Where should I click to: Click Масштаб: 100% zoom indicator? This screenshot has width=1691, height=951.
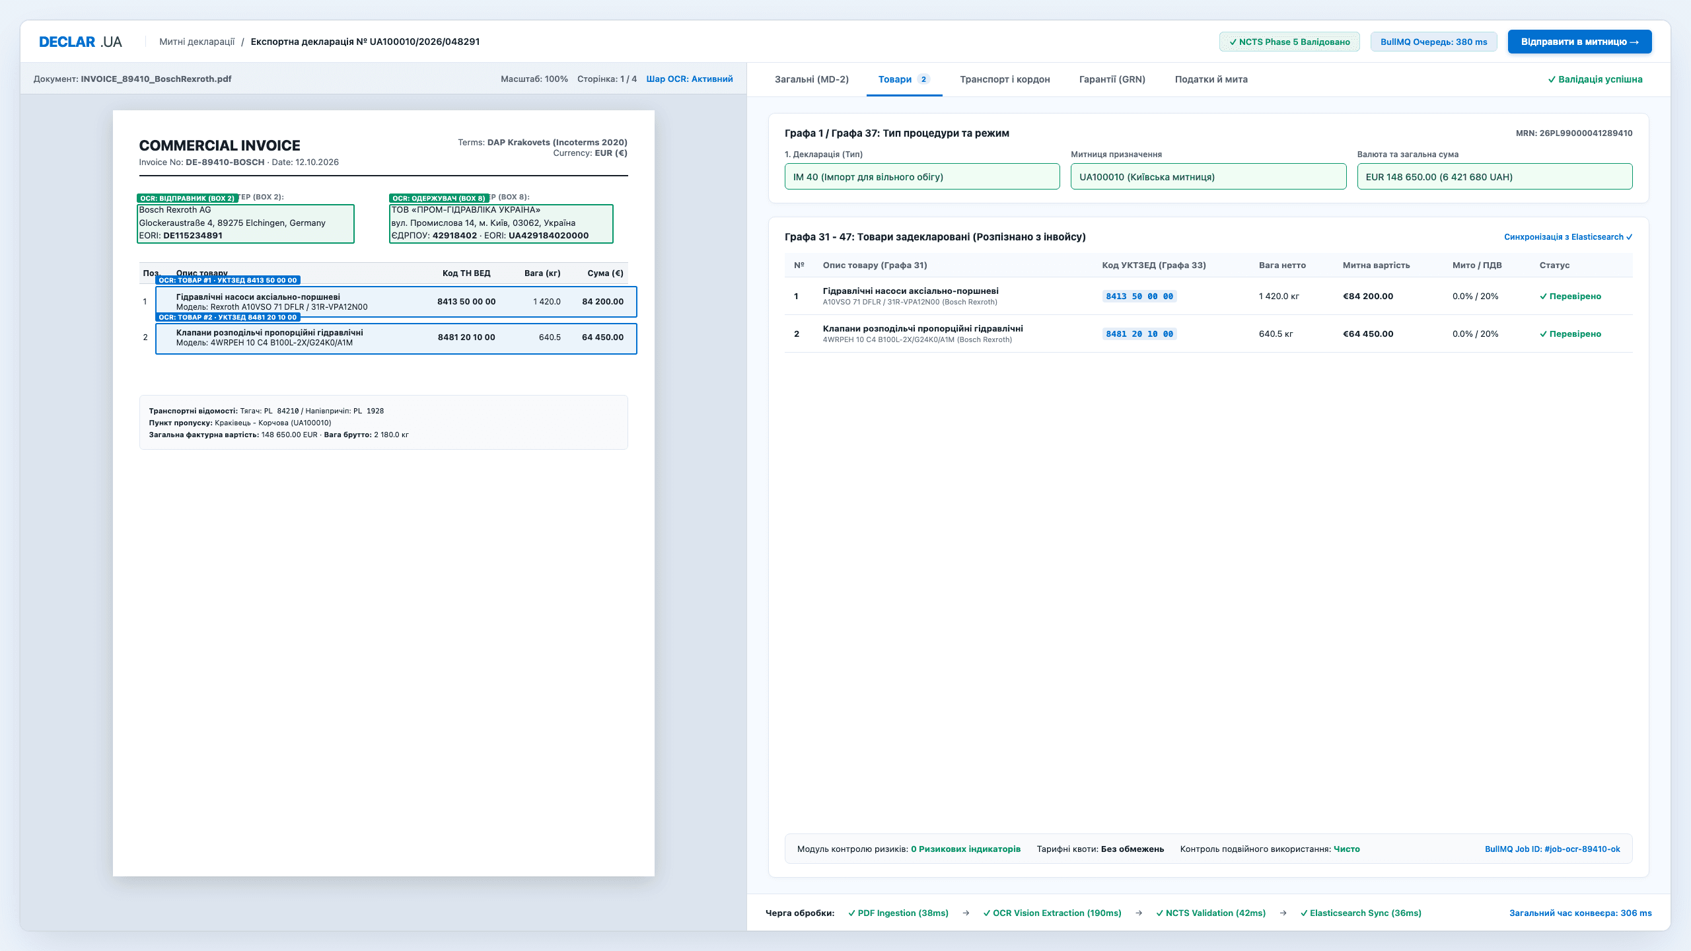[534, 79]
